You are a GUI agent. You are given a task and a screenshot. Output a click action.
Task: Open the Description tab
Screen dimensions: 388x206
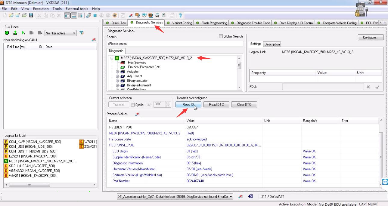click(x=272, y=44)
